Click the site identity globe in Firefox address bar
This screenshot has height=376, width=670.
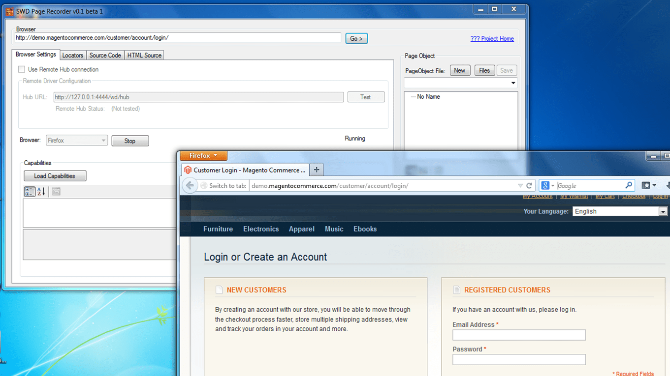point(203,186)
